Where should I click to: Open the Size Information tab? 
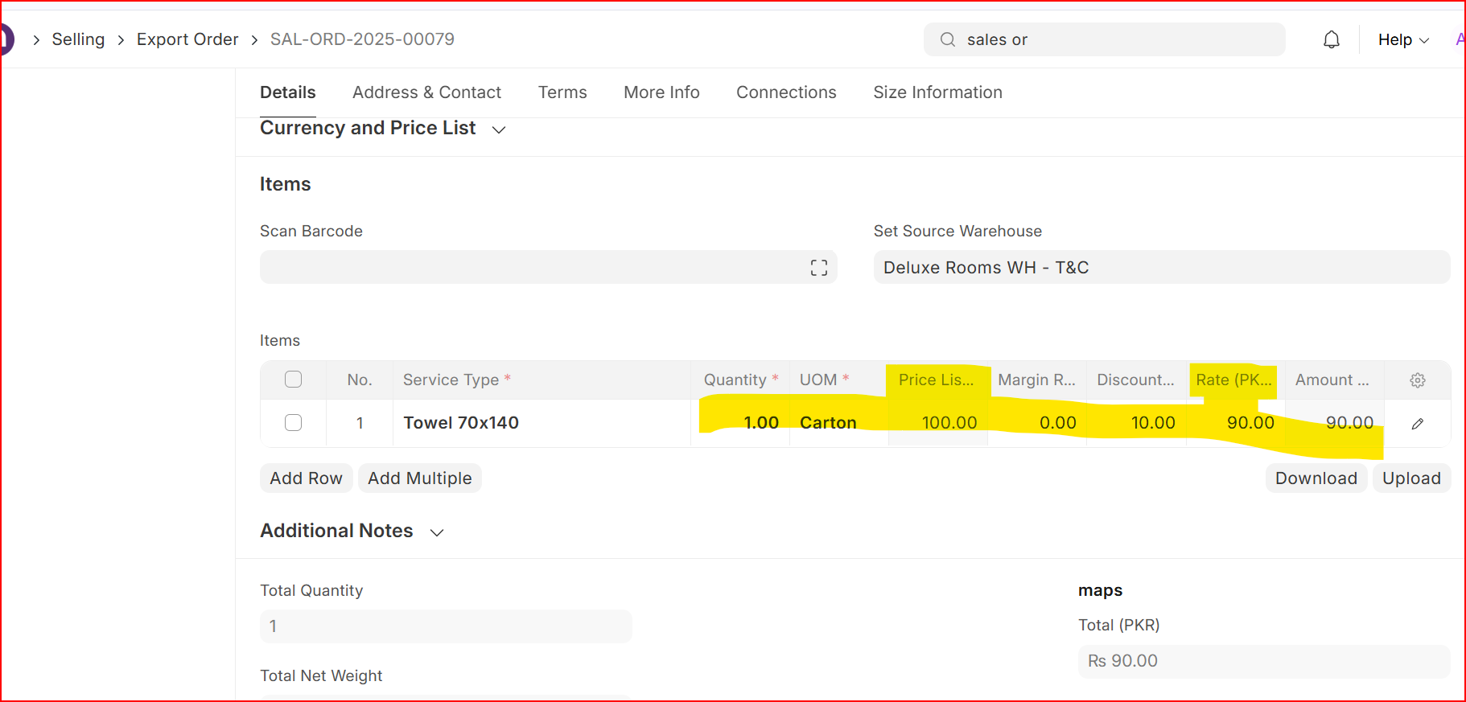click(x=937, y=92)
